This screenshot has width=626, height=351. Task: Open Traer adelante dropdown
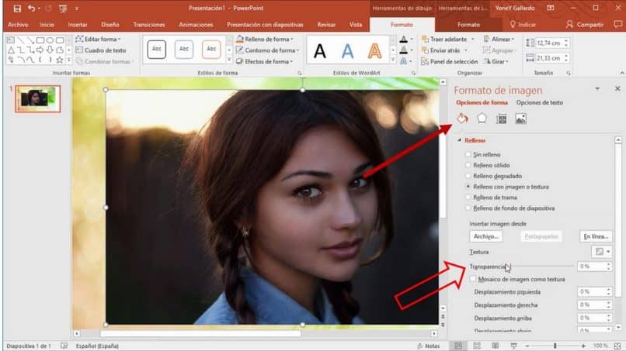click(448, 39)
